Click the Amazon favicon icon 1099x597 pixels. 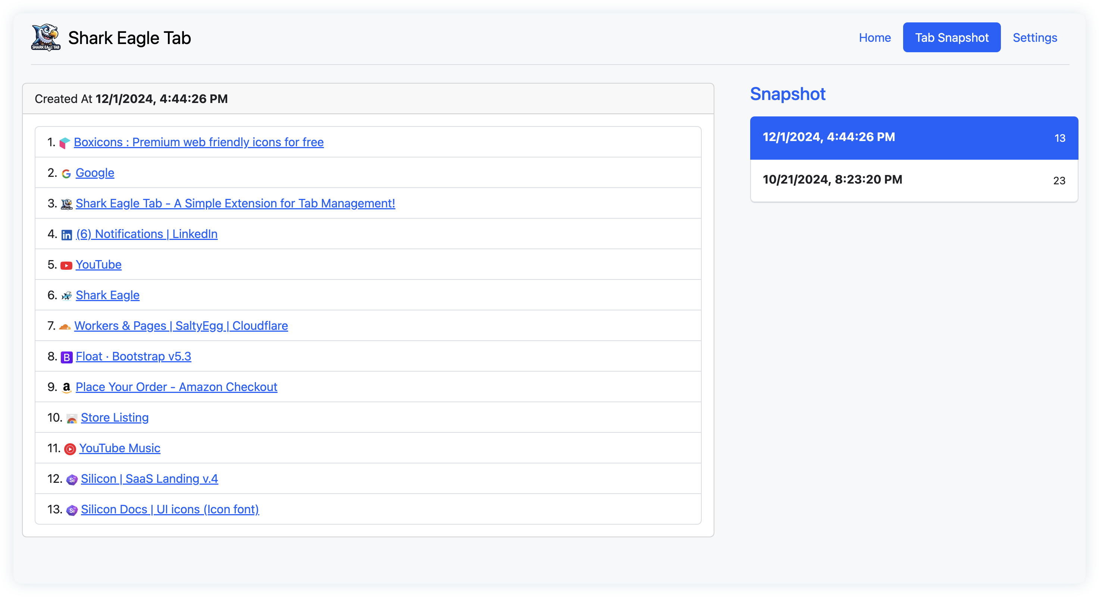pos(66,387)
